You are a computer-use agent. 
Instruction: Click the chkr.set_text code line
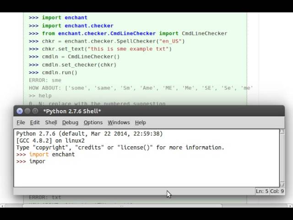[100, 49]
